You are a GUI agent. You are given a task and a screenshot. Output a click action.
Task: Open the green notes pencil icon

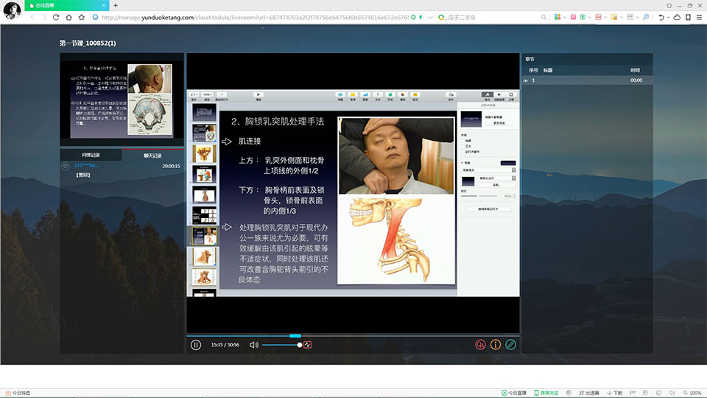pyautogui.click(x=510, y=345)
